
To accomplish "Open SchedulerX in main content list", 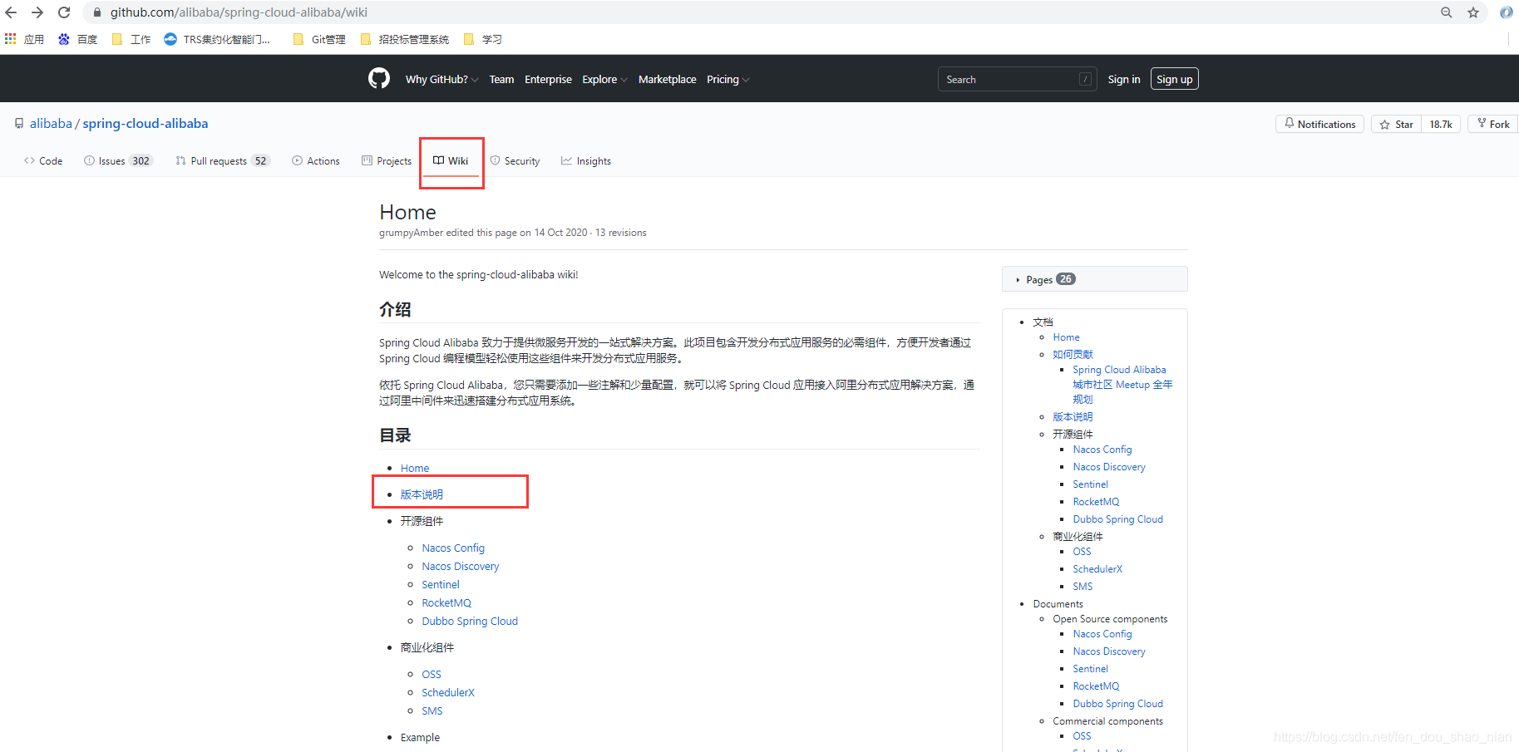I will pos(448,693).
